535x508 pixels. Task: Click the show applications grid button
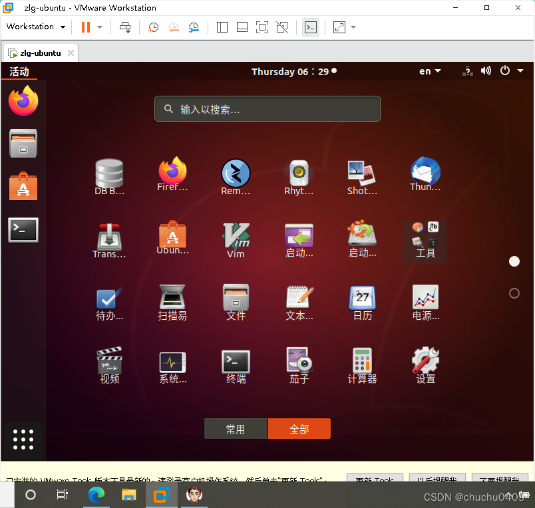click(x=23, y=440)
